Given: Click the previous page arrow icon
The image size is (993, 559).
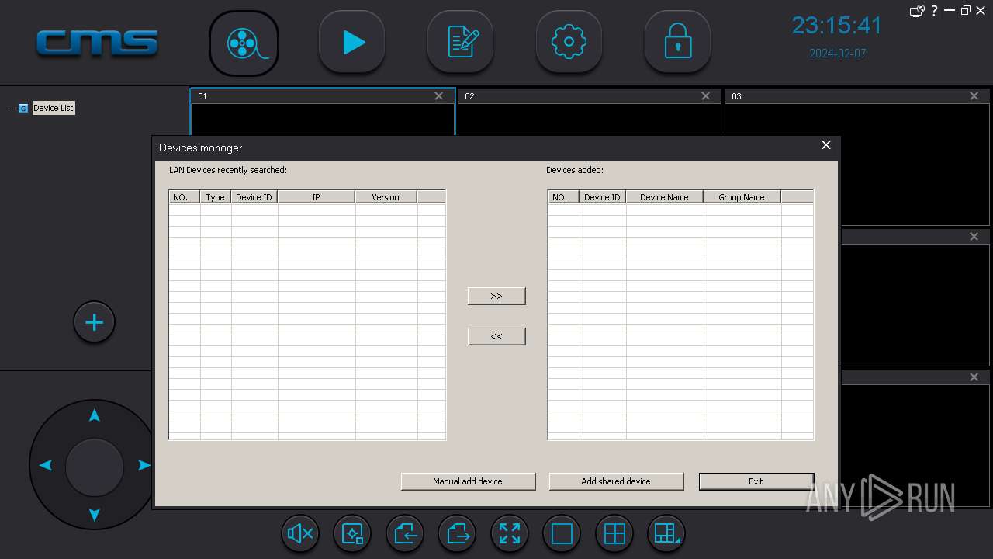Looking at the screenshot, I should click(x=406, y=534).
